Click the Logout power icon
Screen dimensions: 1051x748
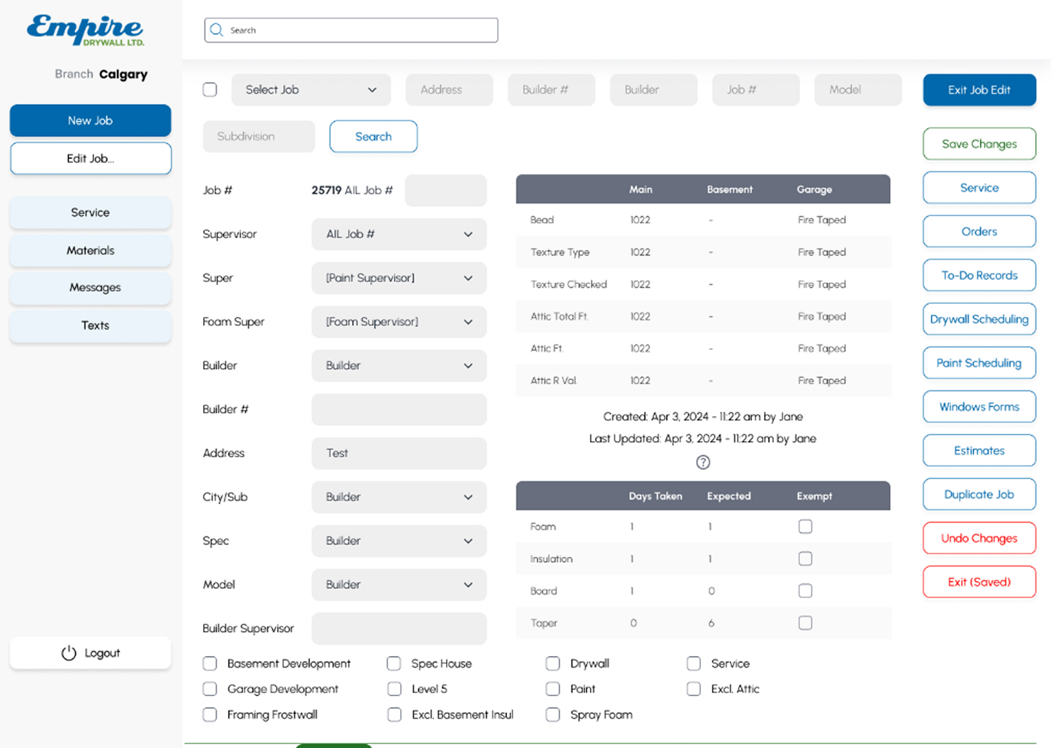point(68,653)
